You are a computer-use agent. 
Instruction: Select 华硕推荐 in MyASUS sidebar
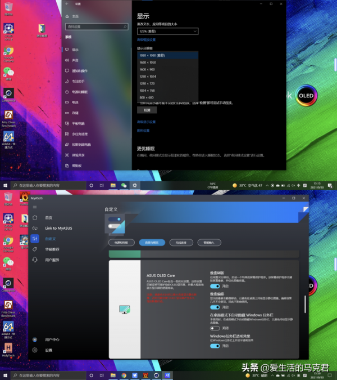tap(52, 249)
